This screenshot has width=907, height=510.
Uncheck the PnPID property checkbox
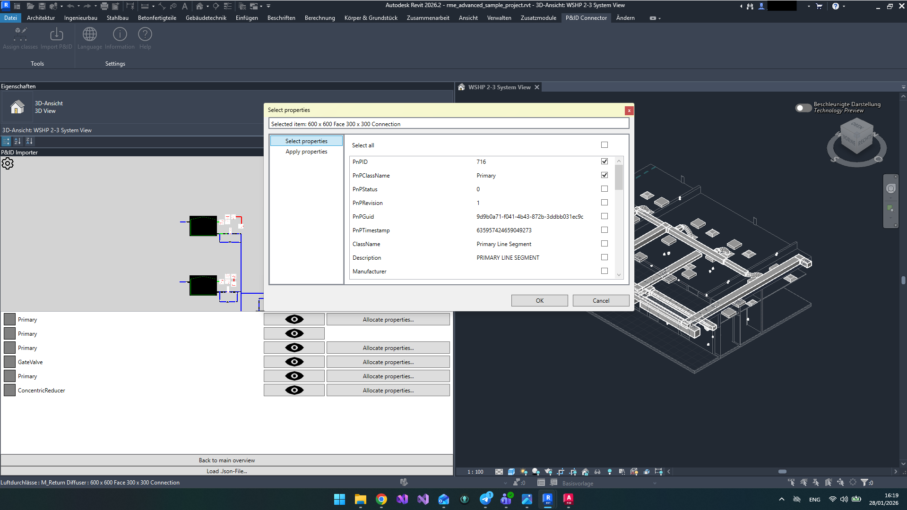(604, 161)
